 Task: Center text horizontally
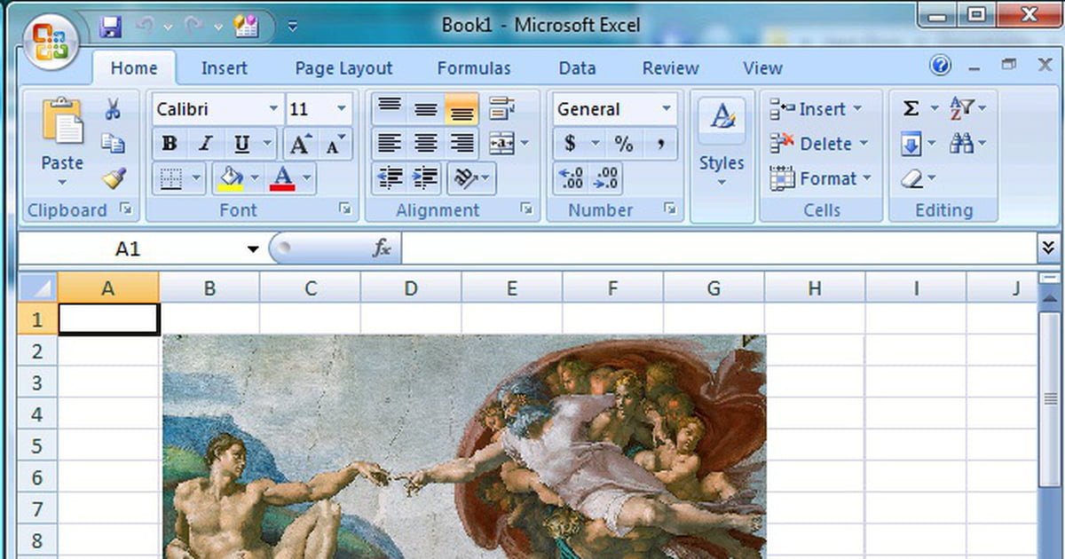coord(426,143)
